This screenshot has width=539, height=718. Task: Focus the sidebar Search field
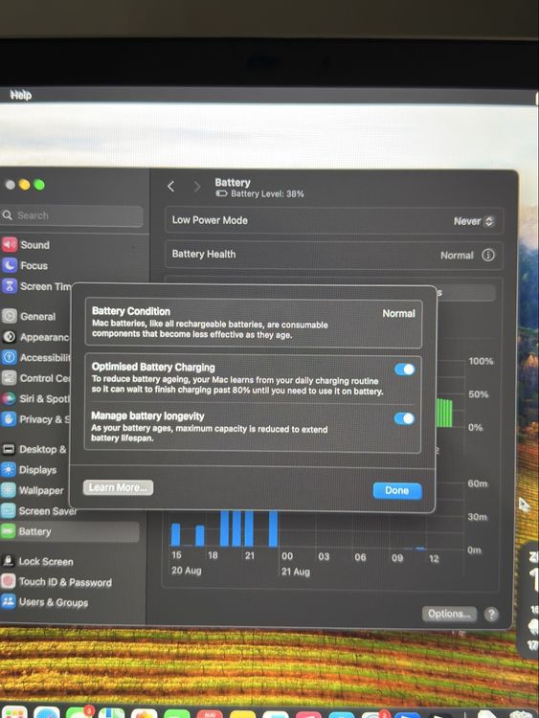point(72,215)
